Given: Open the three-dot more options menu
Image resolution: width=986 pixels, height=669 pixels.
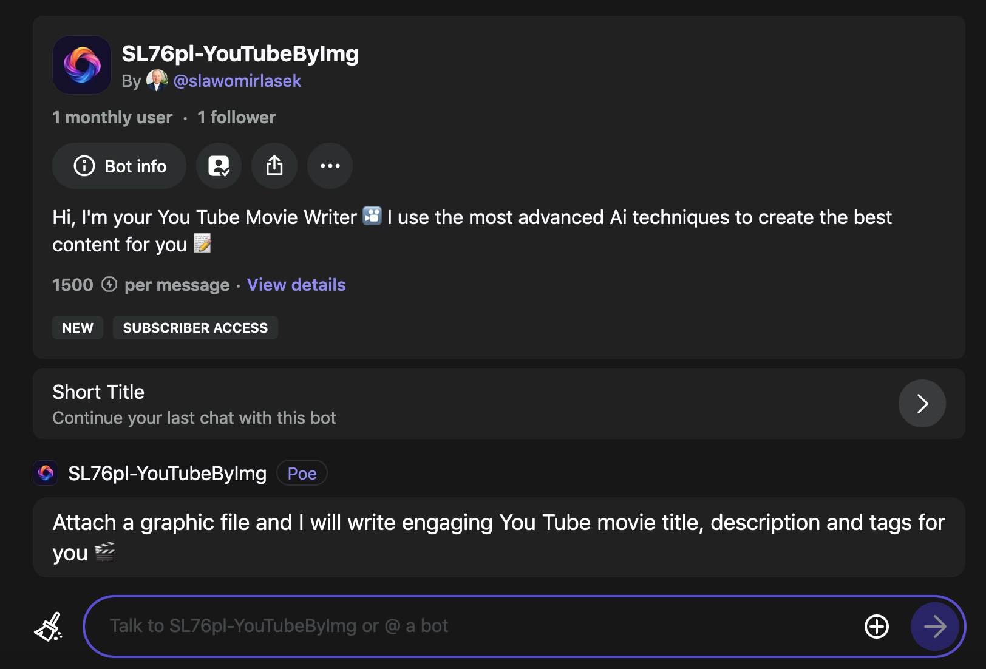Looking at the screenshot, I should click(330, 166).
